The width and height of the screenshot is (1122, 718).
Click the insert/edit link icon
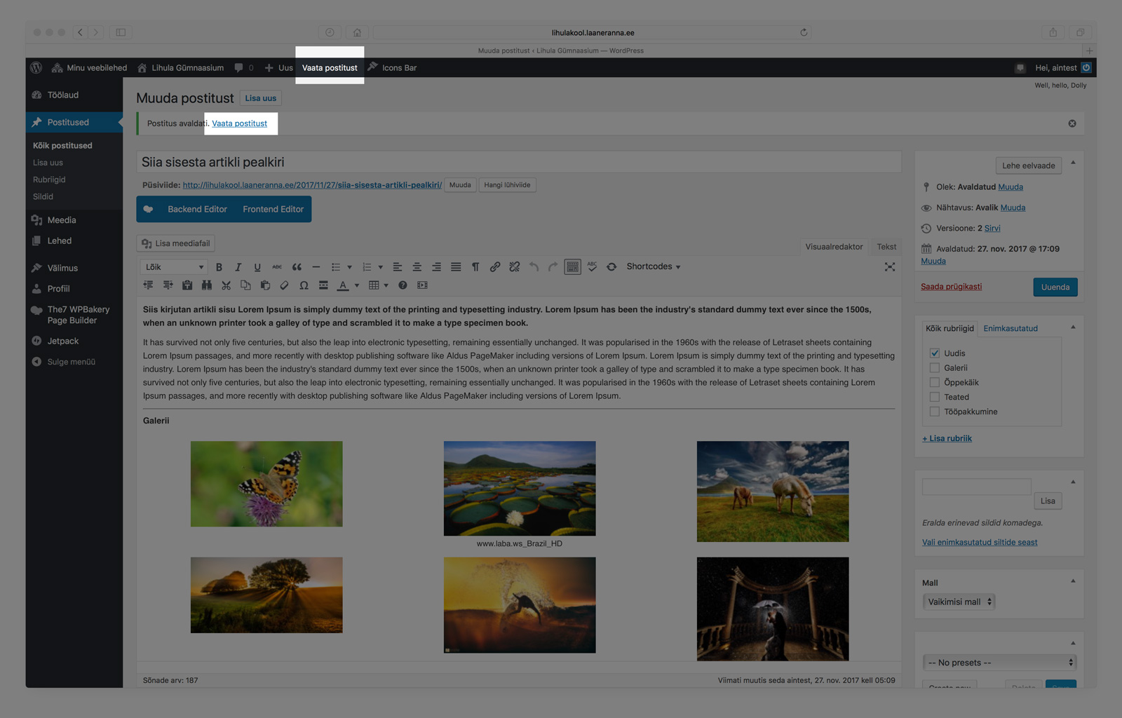(x=495, y=267)
